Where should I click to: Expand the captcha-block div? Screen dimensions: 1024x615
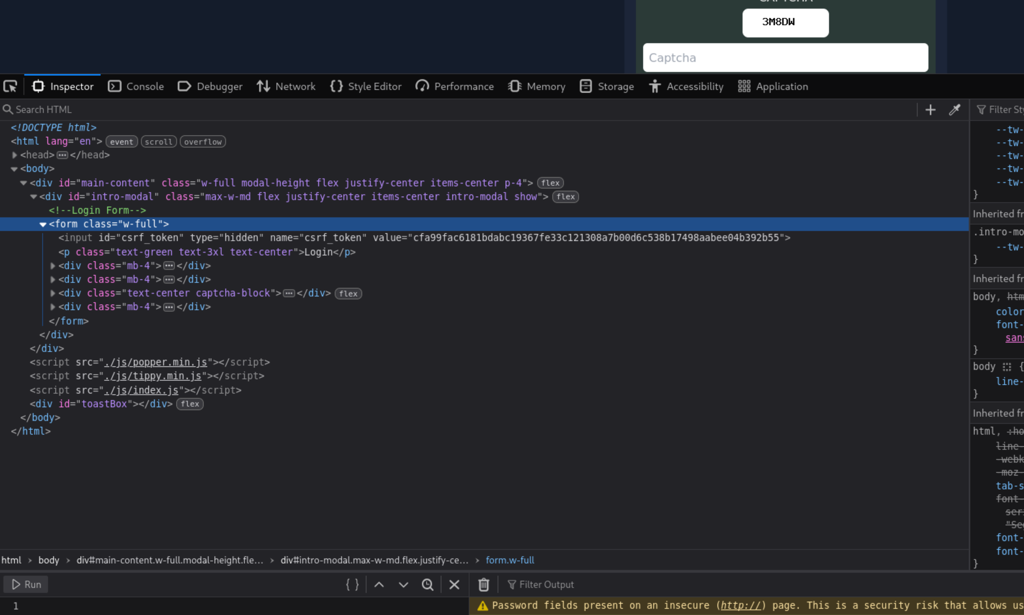pos(53,293)
